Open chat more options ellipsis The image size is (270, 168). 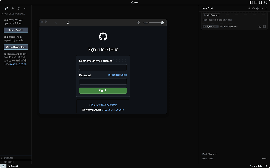pos(262,8)
